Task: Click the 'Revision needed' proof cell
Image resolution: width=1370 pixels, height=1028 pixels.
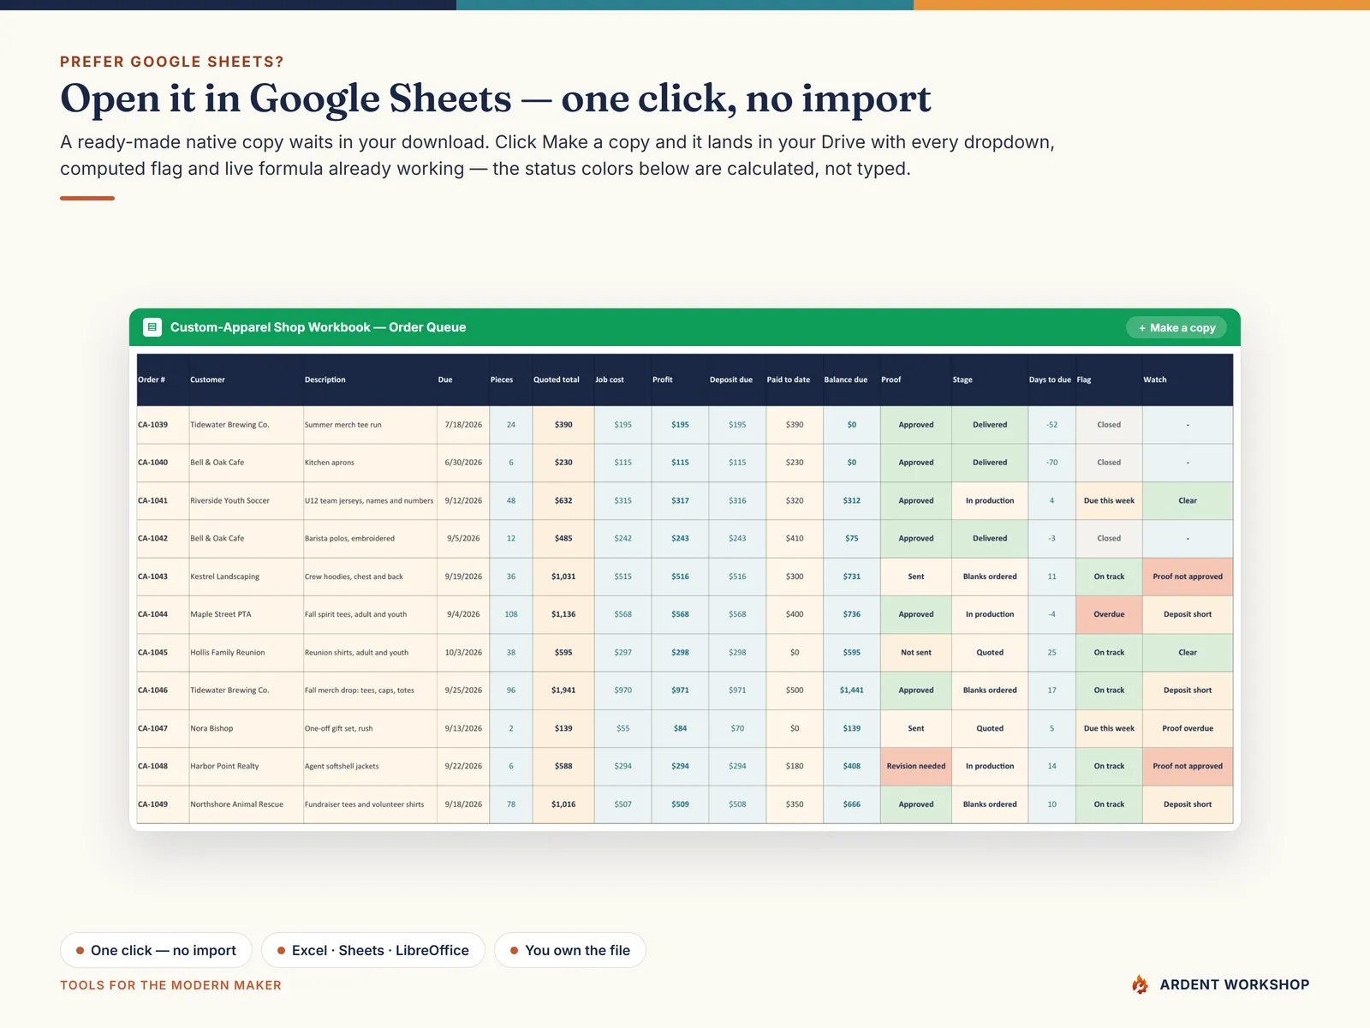Action: click(x=915, y=767)
